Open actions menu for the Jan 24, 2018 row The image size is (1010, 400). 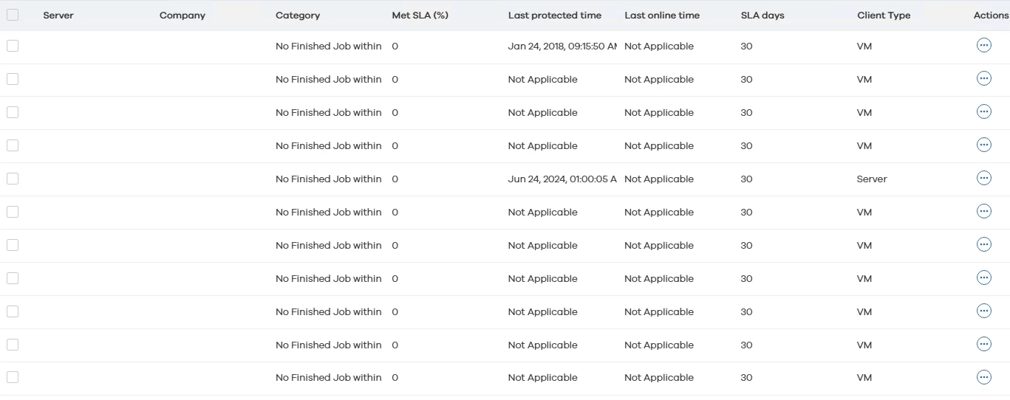[983, 46]
